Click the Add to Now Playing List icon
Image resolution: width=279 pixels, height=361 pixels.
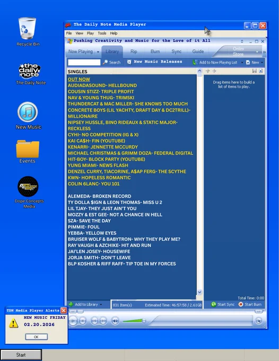coord(195,62)
